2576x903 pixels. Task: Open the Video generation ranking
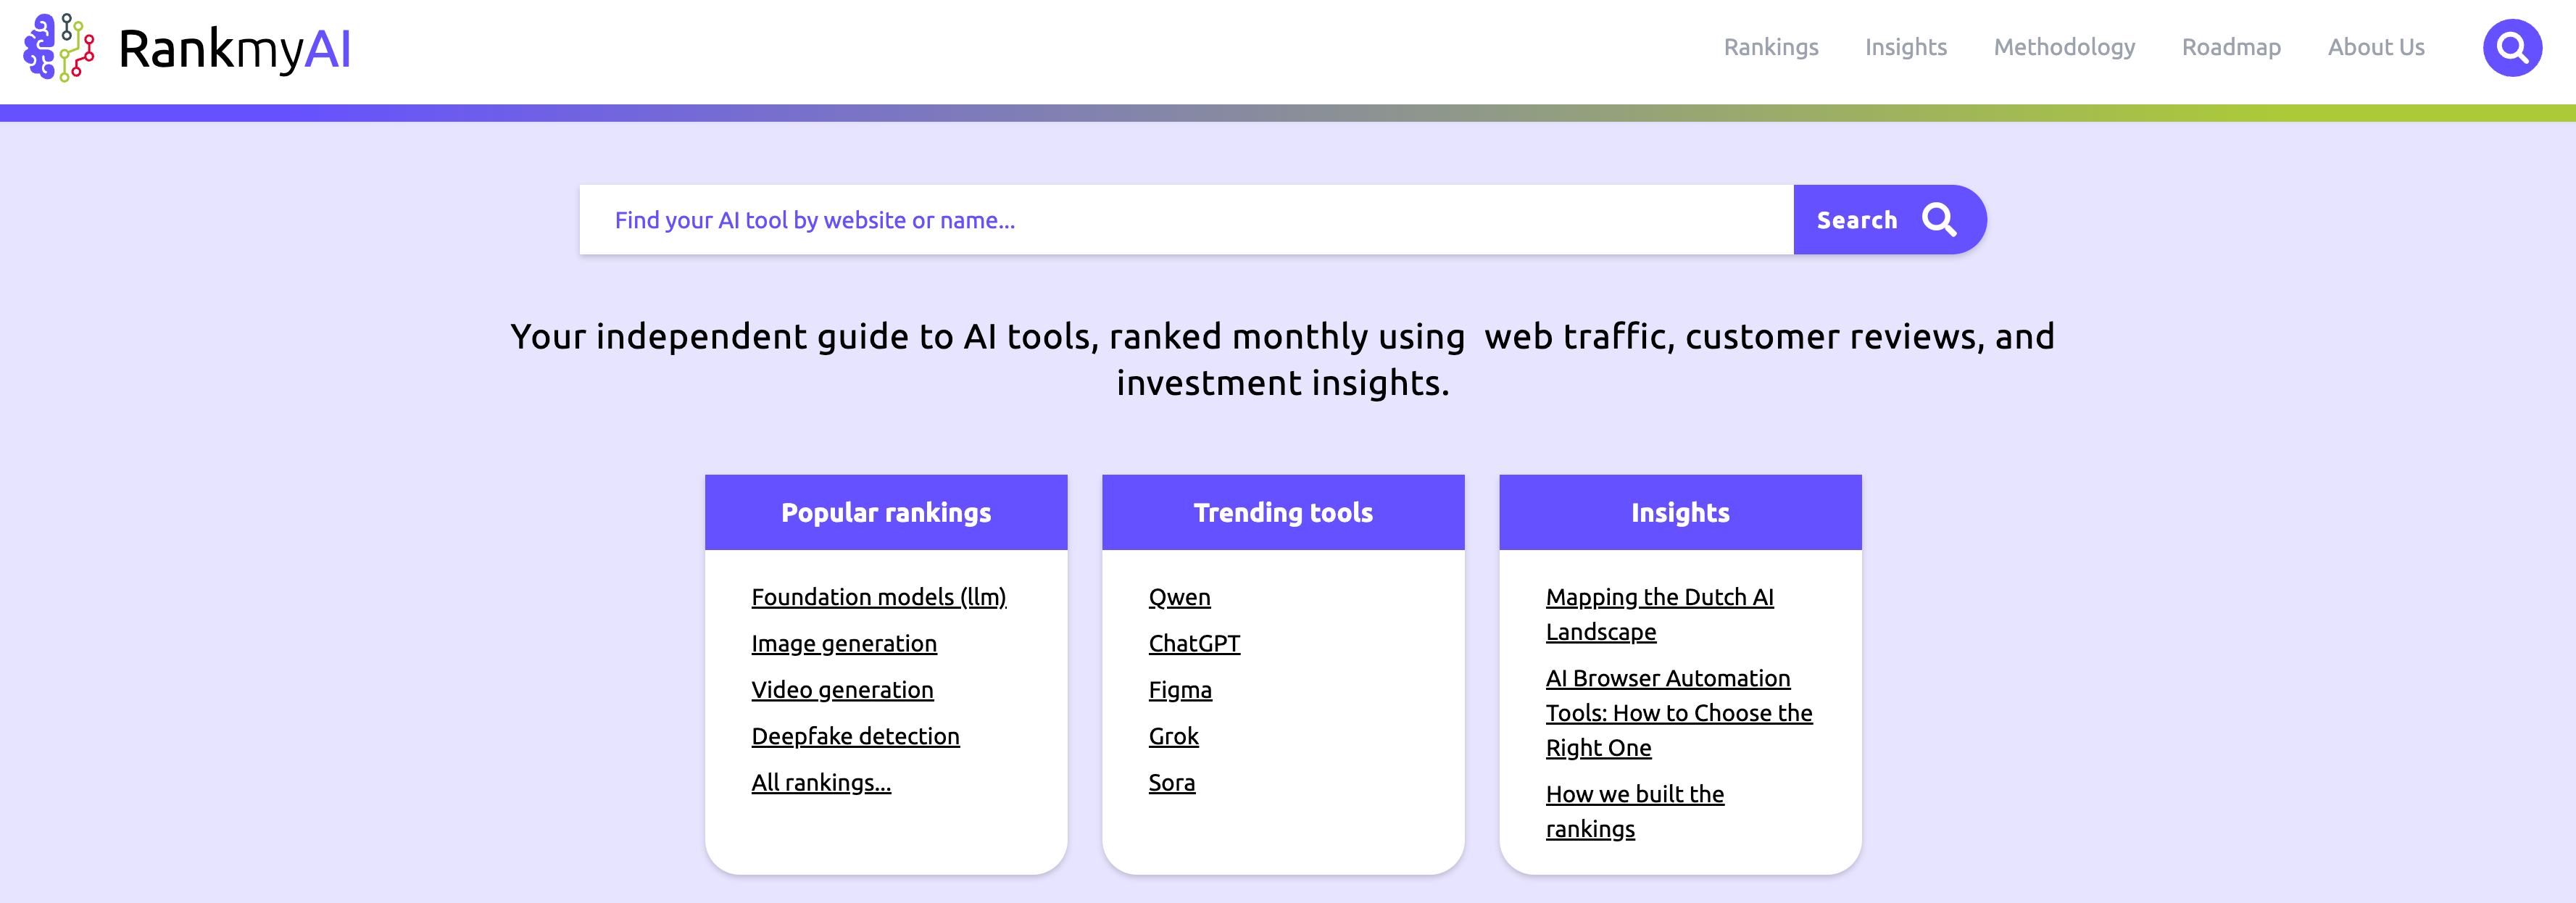[842, 690]
